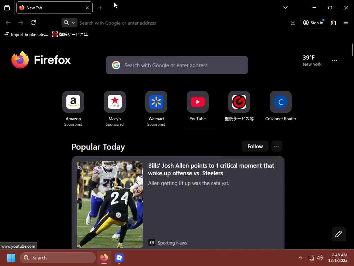The image size is (354, 266).
Task: Follow the Popular Today section
Action: pos(255,147)
